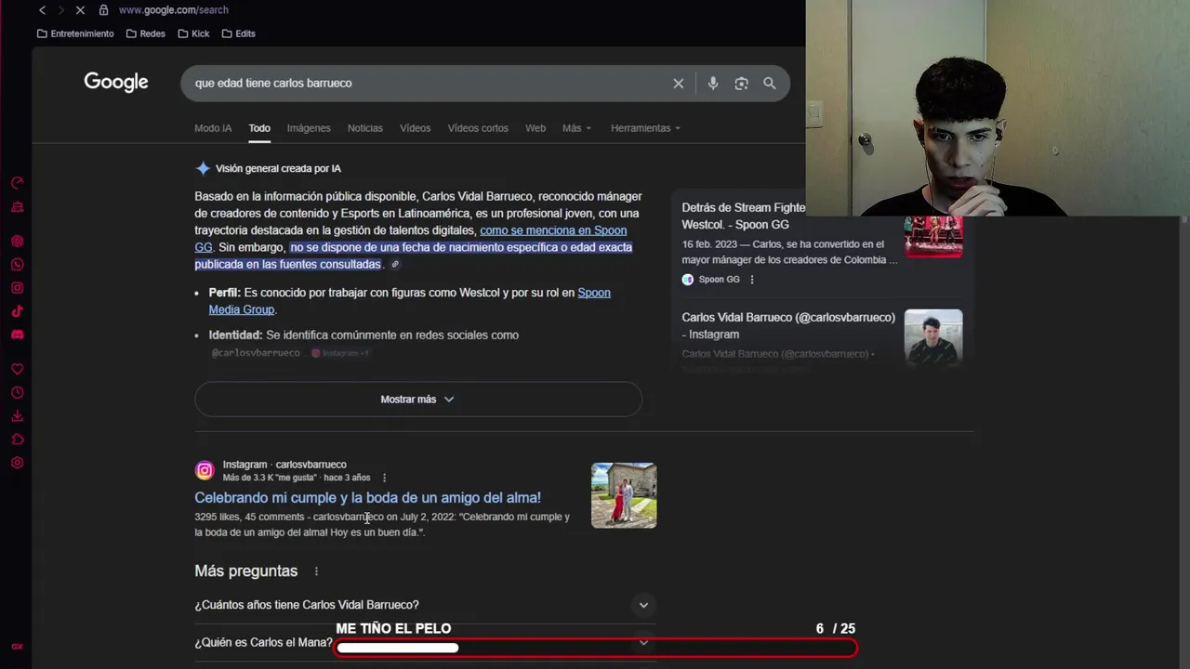Open Discord in the sidebar
This screenshot has height=669, width=1190.
(x=17, y=334)
